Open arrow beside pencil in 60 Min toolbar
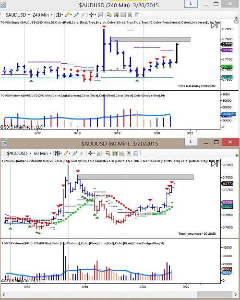The width and height of the screenshot is (240, 300). (x=70, y=154)
